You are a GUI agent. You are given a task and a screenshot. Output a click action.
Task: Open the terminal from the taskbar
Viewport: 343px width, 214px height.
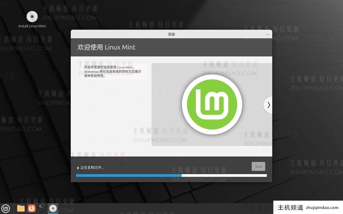coord(42,208)
